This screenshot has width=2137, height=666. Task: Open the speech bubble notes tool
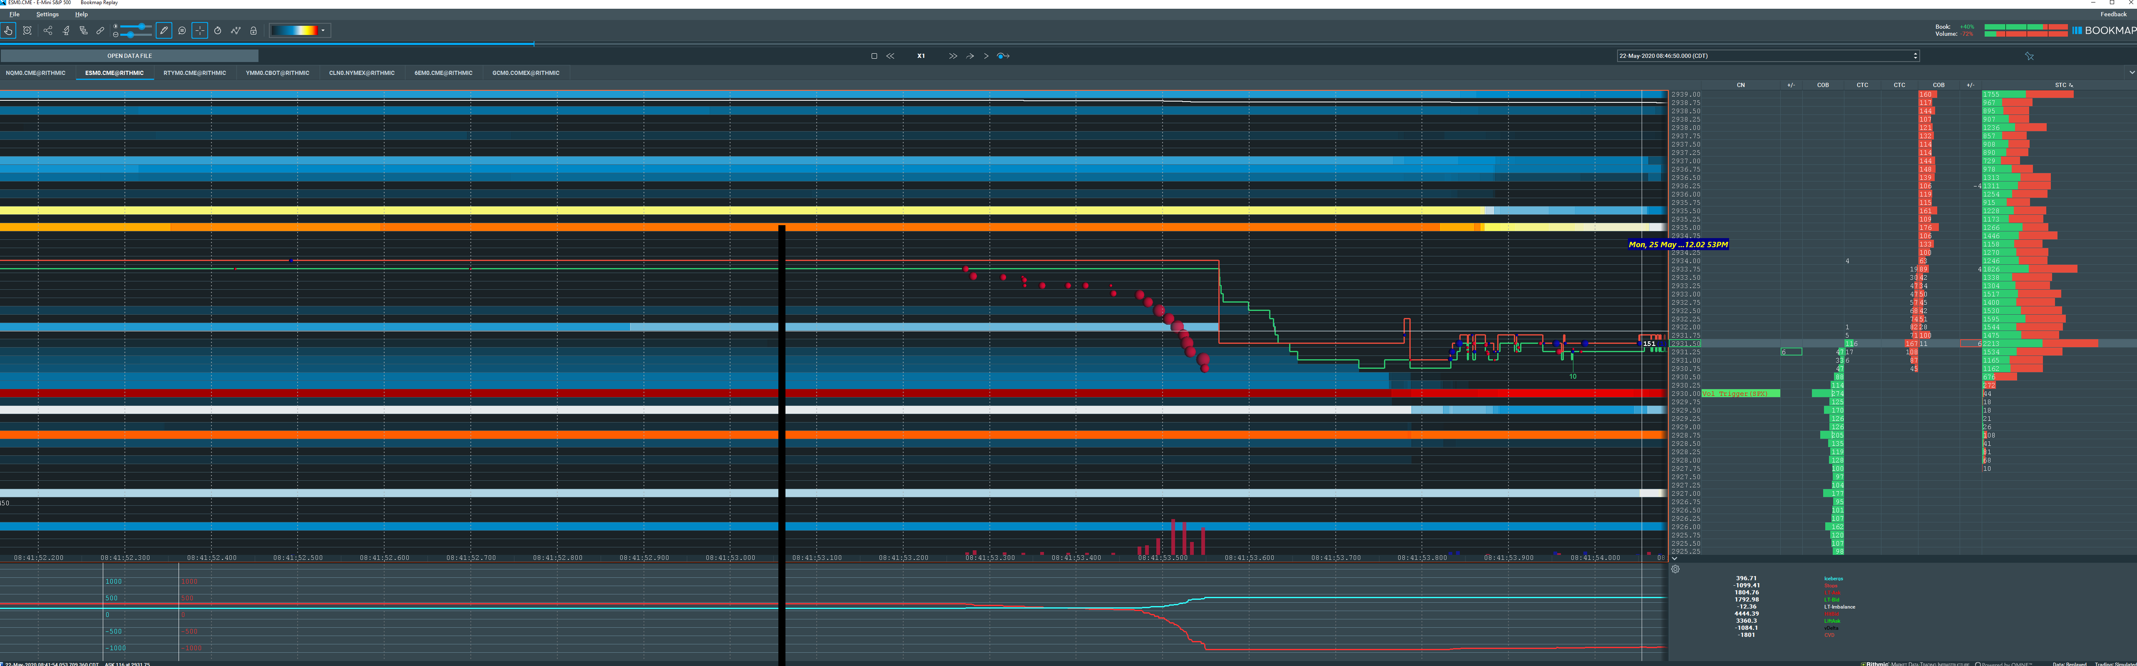pos(181,31)
